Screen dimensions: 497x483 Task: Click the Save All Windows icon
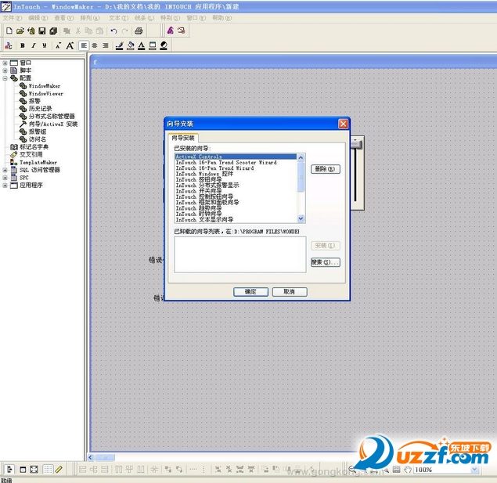coord(53,31)
